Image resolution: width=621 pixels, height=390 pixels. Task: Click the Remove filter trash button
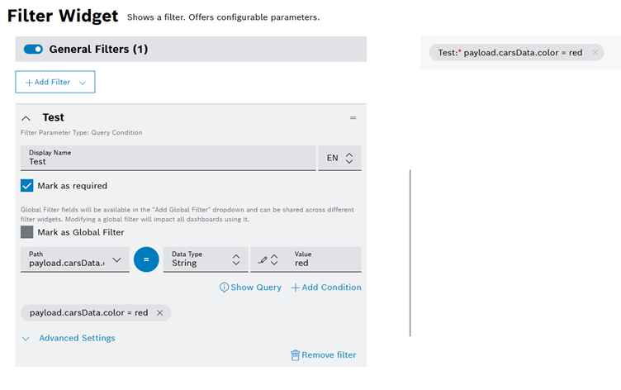[x=323, y=354]
